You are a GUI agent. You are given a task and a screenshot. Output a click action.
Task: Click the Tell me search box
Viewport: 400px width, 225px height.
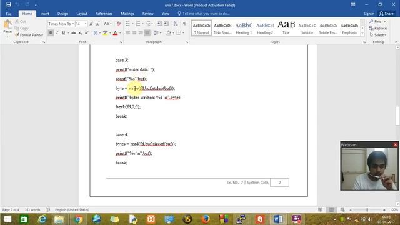tap(203, 14)
